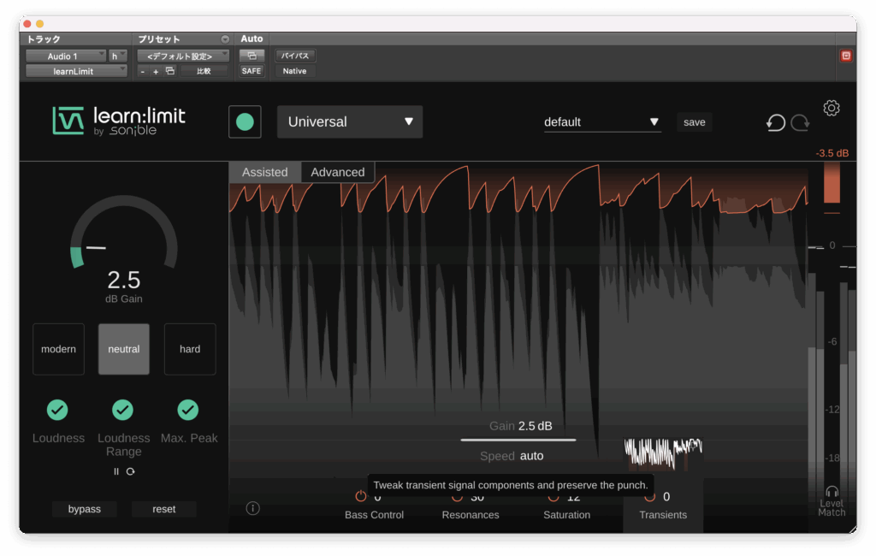This screenshot has height=556, width=876.
Task: Open the learnLimit plugin selector
Action: coord(76,71)
